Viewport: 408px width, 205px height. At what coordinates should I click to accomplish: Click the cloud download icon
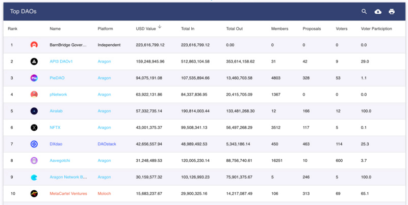pos(378,11)
